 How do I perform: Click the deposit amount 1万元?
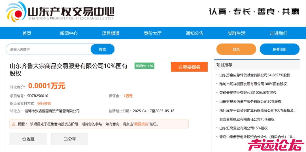coord(128,96)
